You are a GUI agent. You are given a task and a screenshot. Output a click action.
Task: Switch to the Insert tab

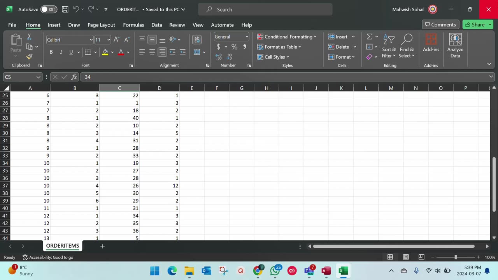pos(54,25)
